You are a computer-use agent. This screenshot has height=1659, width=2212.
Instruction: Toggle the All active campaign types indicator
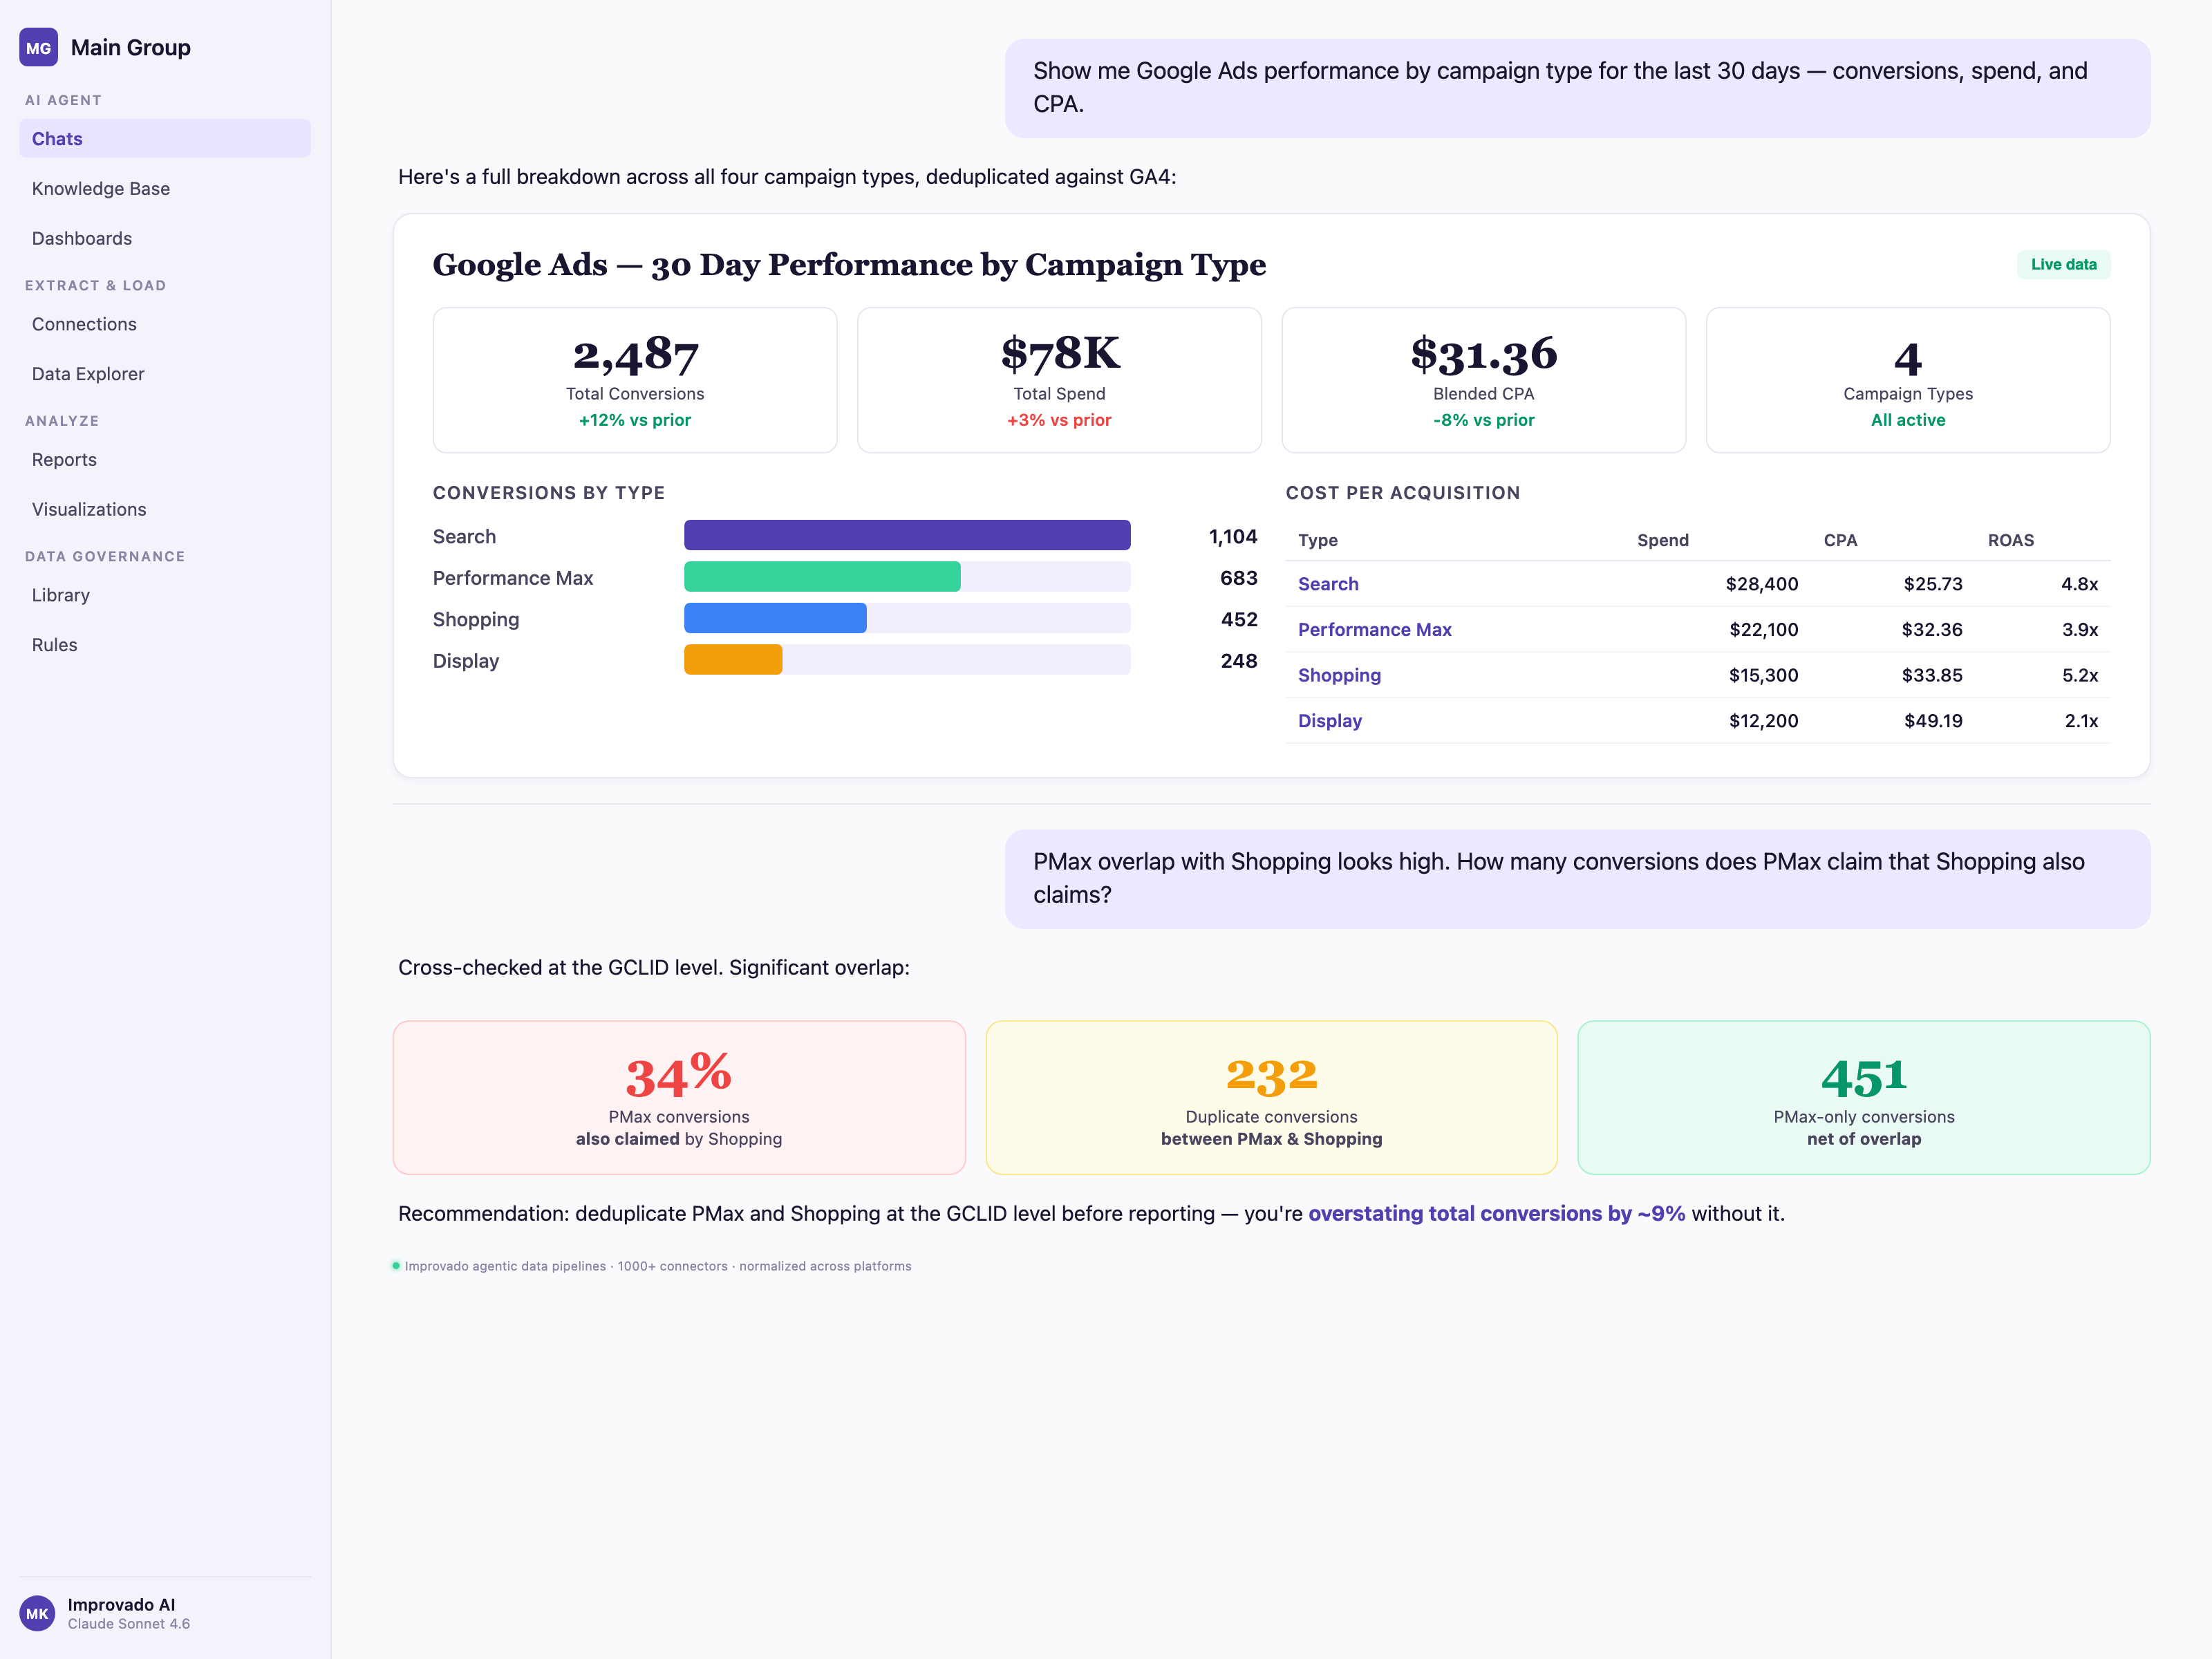click(x=1908, y=420)
